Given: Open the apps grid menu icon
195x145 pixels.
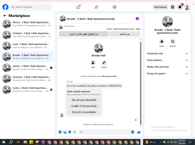Looking at the screenshot, I should coord(172,7).
